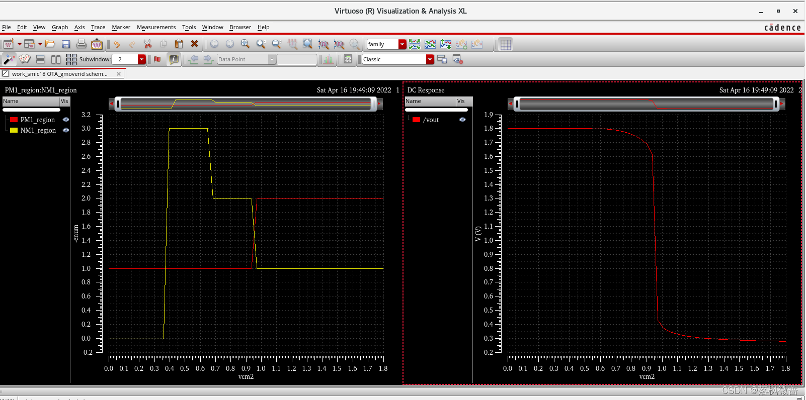The height and width of the screenshot is (400, 806).
Task: Click the zoom in magnifier icon
Action: 261,44
